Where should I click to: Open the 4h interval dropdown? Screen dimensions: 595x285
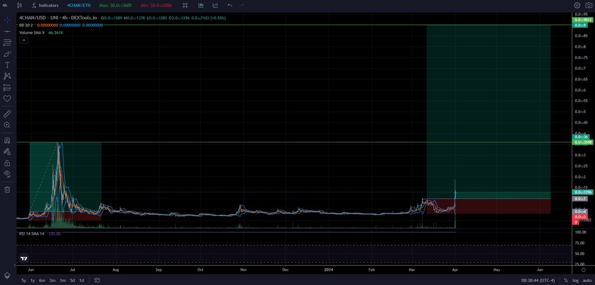5,5
